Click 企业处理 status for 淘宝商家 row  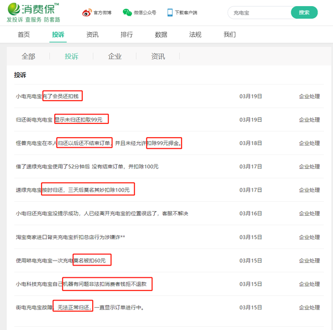pos(310,237)
